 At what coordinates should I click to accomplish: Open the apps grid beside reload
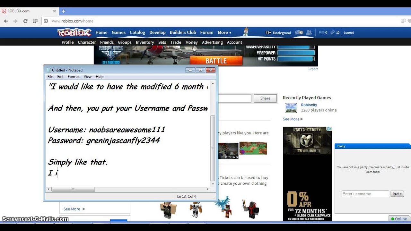click(35, 21)
